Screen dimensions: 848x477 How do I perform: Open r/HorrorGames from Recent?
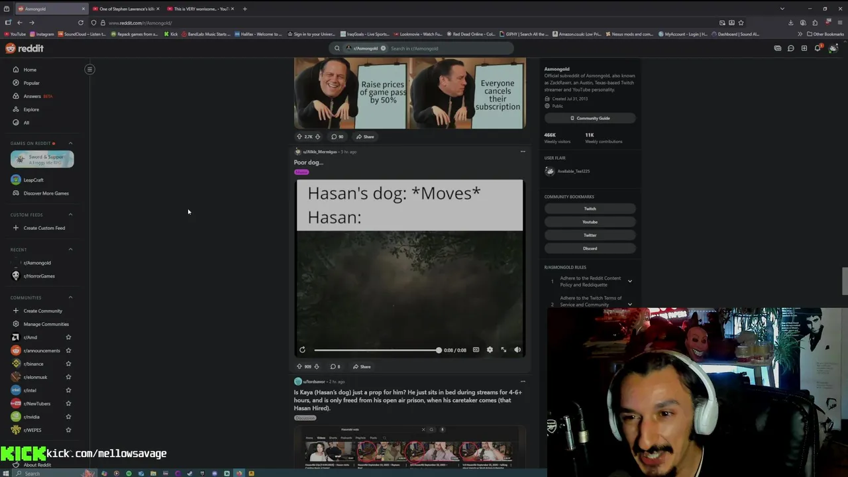pyautogui.click(x=39, y=276)
